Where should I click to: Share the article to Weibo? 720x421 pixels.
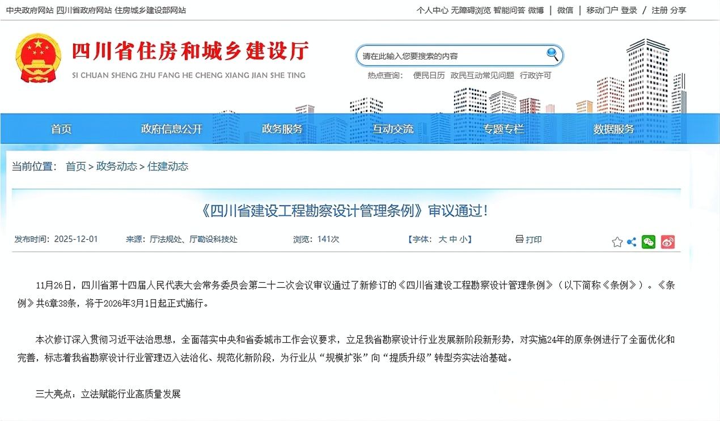pyautogui.click(x=668, y=242)
